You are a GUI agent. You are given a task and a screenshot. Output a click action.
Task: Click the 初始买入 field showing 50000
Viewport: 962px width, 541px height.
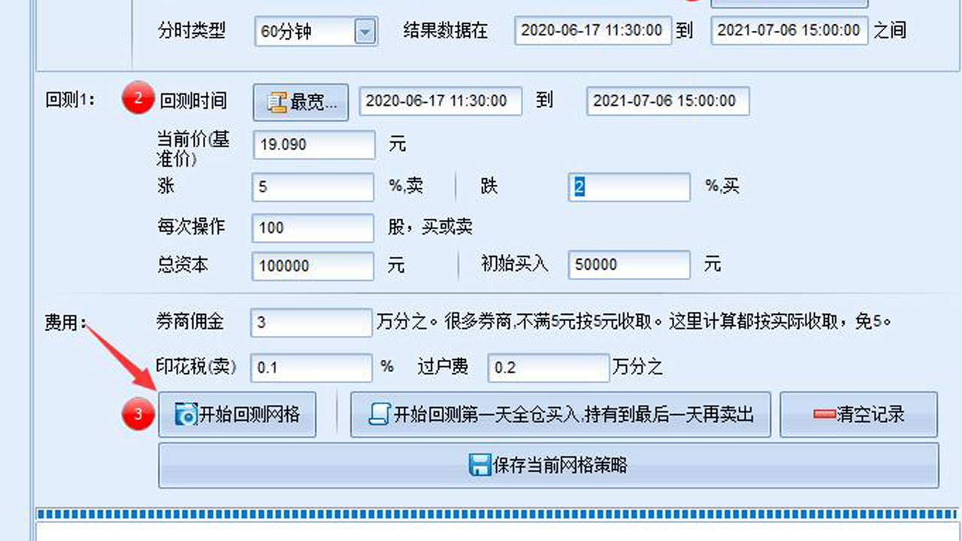pos(629,264)
